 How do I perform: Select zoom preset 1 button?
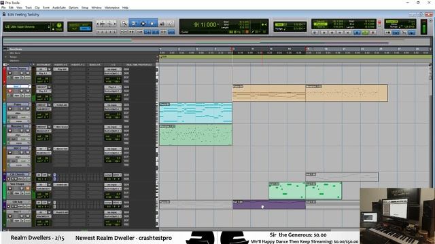(98, 32)
